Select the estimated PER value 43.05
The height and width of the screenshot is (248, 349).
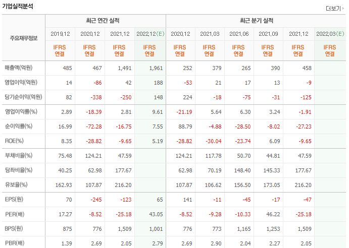click(156, 214)
